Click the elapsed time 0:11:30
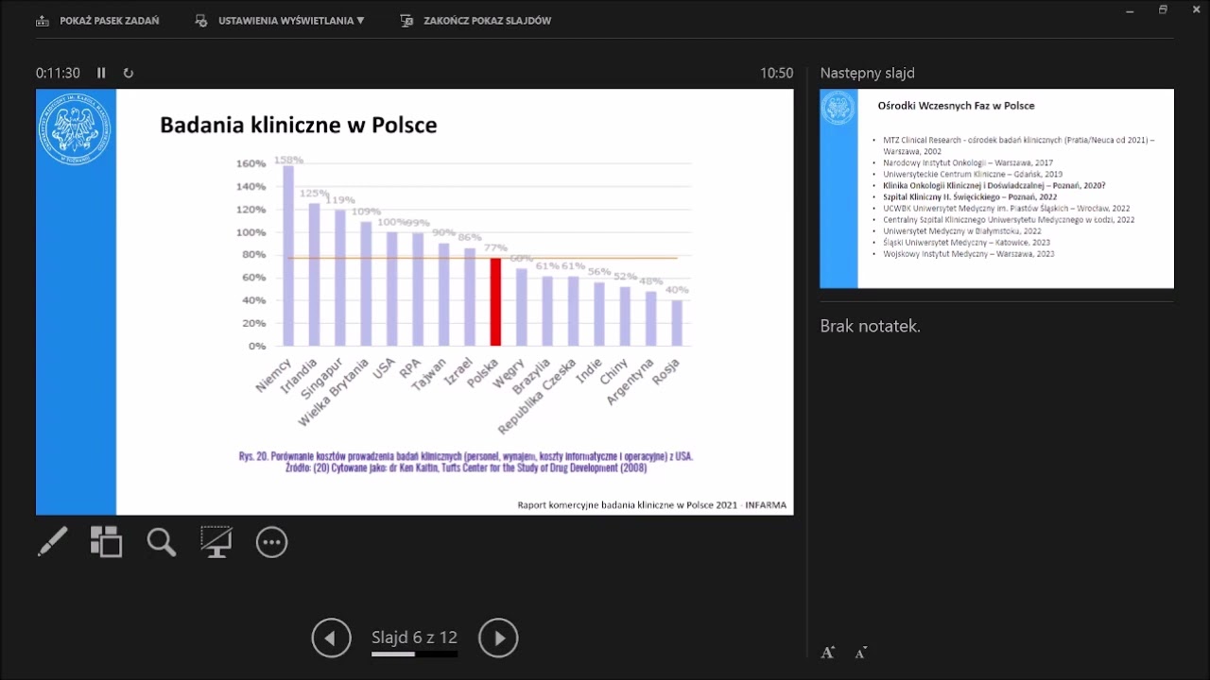 pos(58,73)
